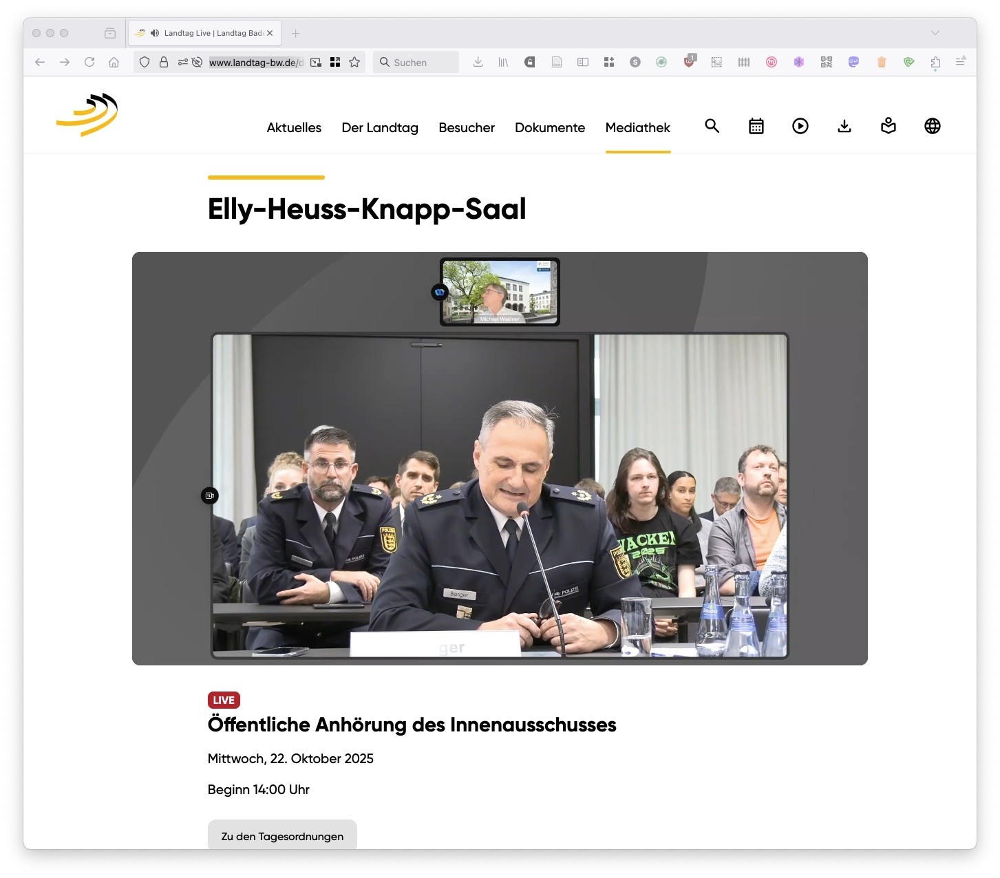Open the chevron dropdown at the window top right

pyautogui.click(x=935, y=32)
